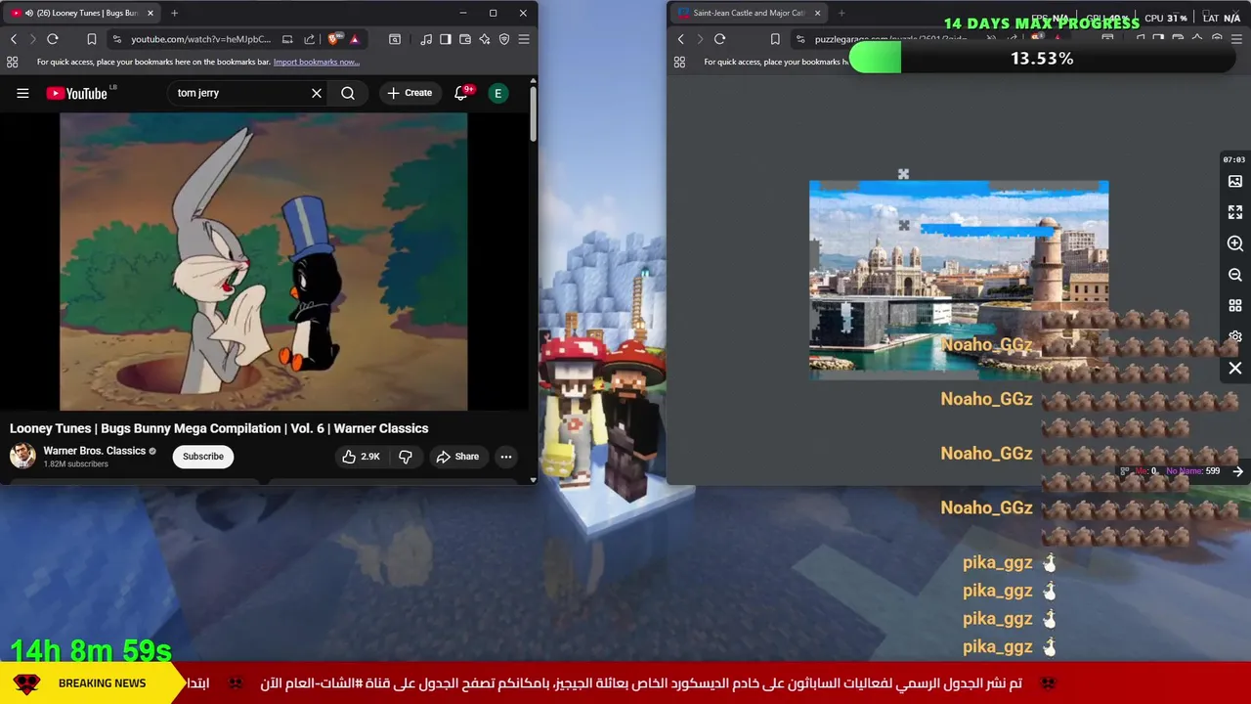Viewport: 1251px width, 704px height.
Task: Subscribe to Warner Bros. Classics
Action: [x=203, y=457]
